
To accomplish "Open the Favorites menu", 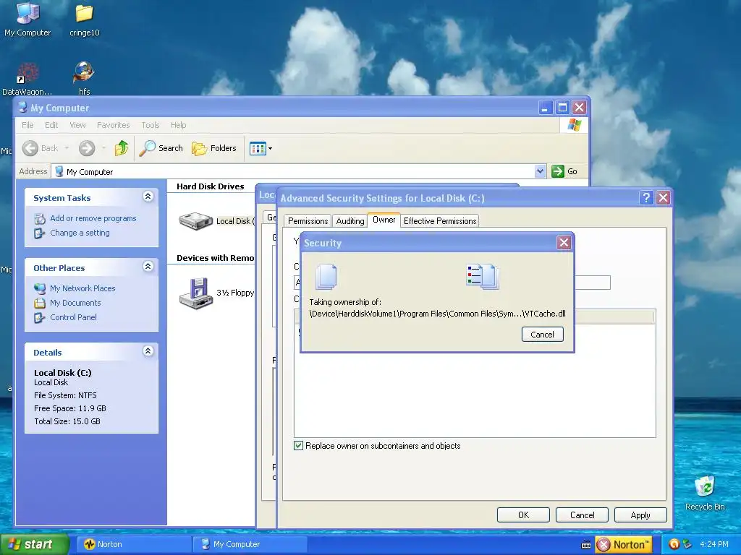I will 113,125.
